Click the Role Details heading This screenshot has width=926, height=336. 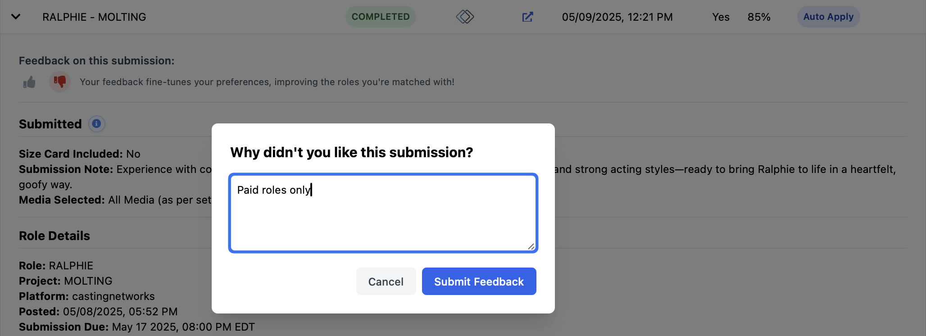(x=54, y=236)
